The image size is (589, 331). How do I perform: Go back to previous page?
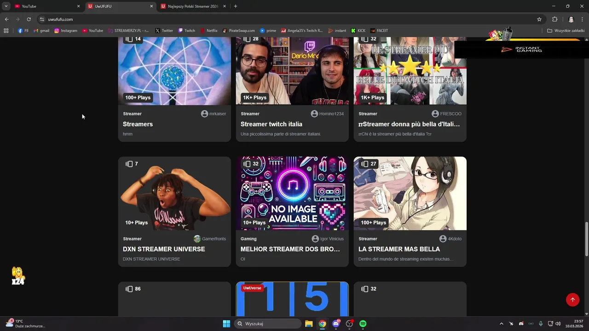(x=6, y=19)
